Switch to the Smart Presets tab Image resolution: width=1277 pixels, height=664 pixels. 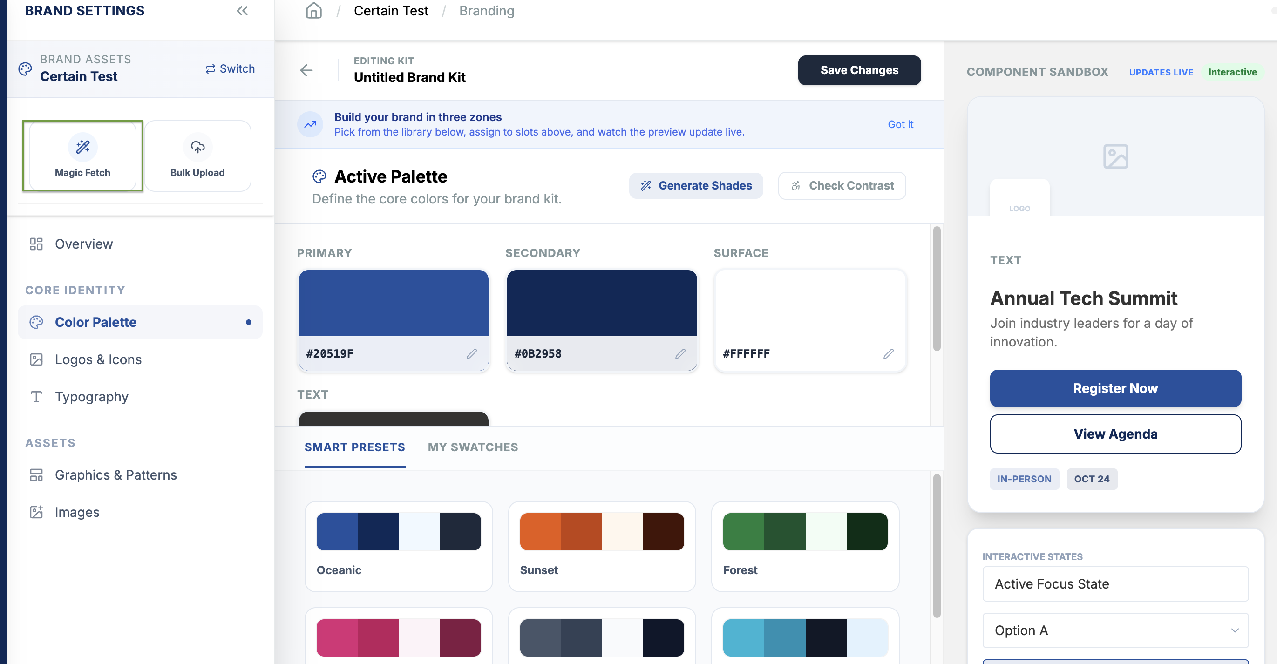(x=354, y=447)
